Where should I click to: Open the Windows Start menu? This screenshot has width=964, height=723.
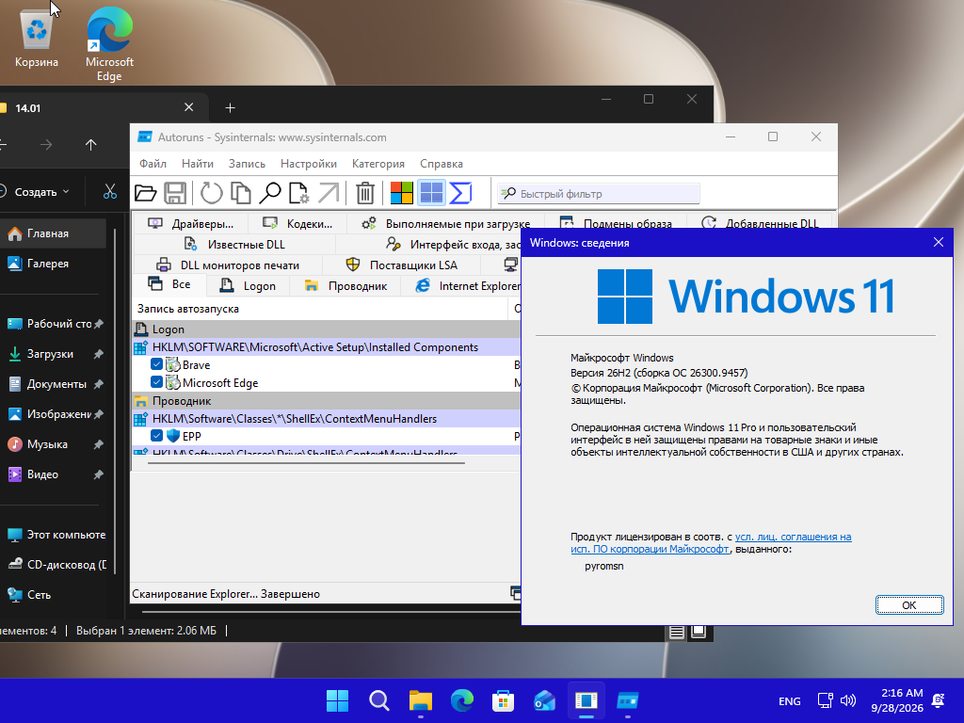click(x=338, y=700)
